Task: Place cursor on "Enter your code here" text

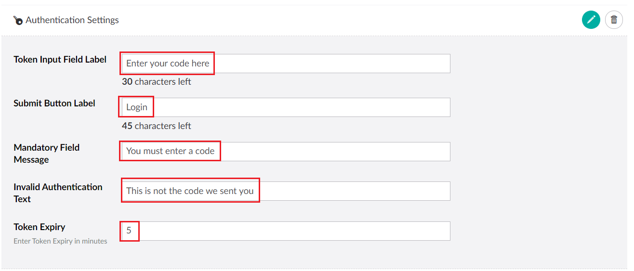Action: 168,64
